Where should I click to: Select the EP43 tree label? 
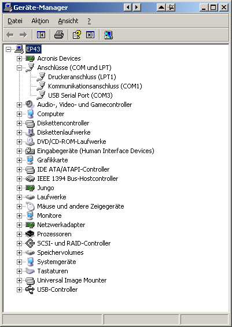click(x=33, y=49)
